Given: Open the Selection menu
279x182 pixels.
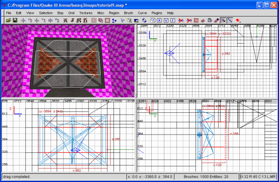Looking at the screenshot, I should [46, 13].
